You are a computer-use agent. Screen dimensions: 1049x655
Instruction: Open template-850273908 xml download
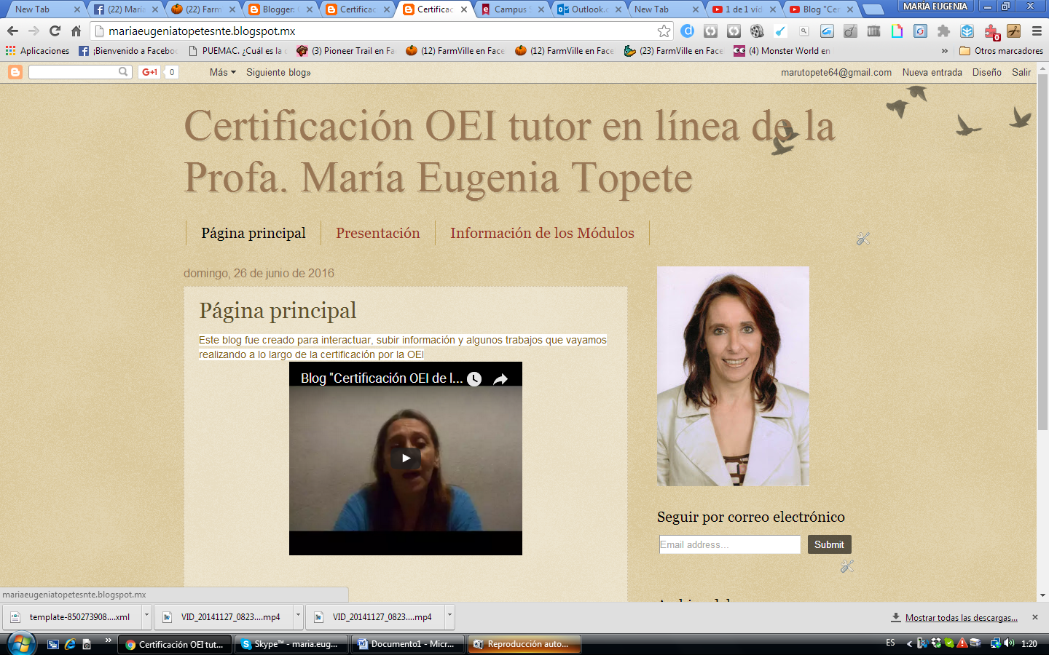pyautogui.click(x=72, y=616)
